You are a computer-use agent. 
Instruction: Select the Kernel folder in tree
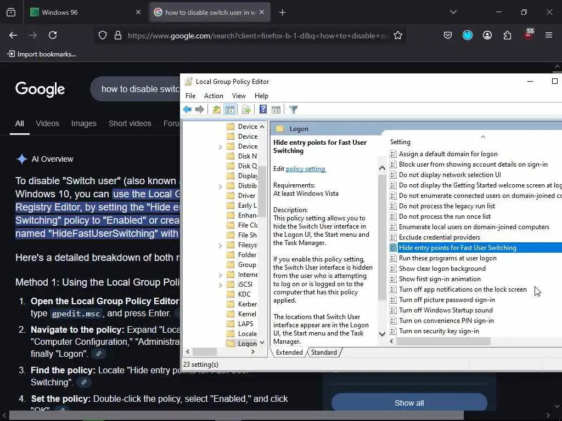click(247, 314)
